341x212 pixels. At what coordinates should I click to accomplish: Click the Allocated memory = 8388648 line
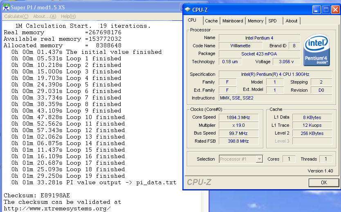[63, 46]
